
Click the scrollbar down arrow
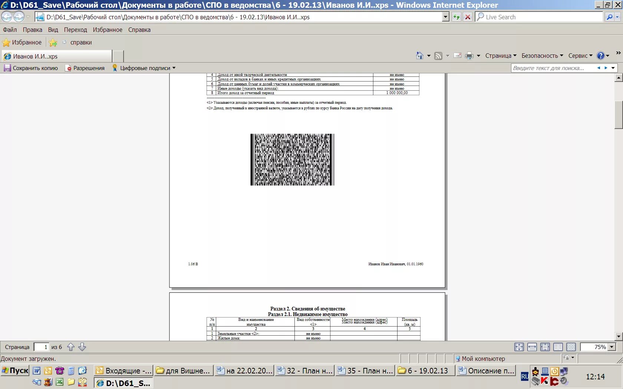[619, 337]
